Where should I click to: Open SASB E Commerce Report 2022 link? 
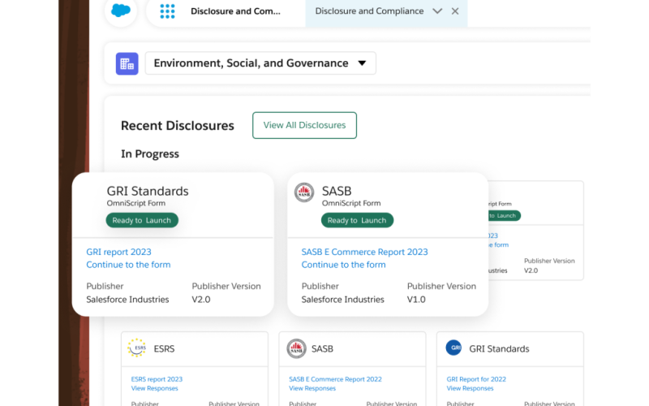point(335,379)
